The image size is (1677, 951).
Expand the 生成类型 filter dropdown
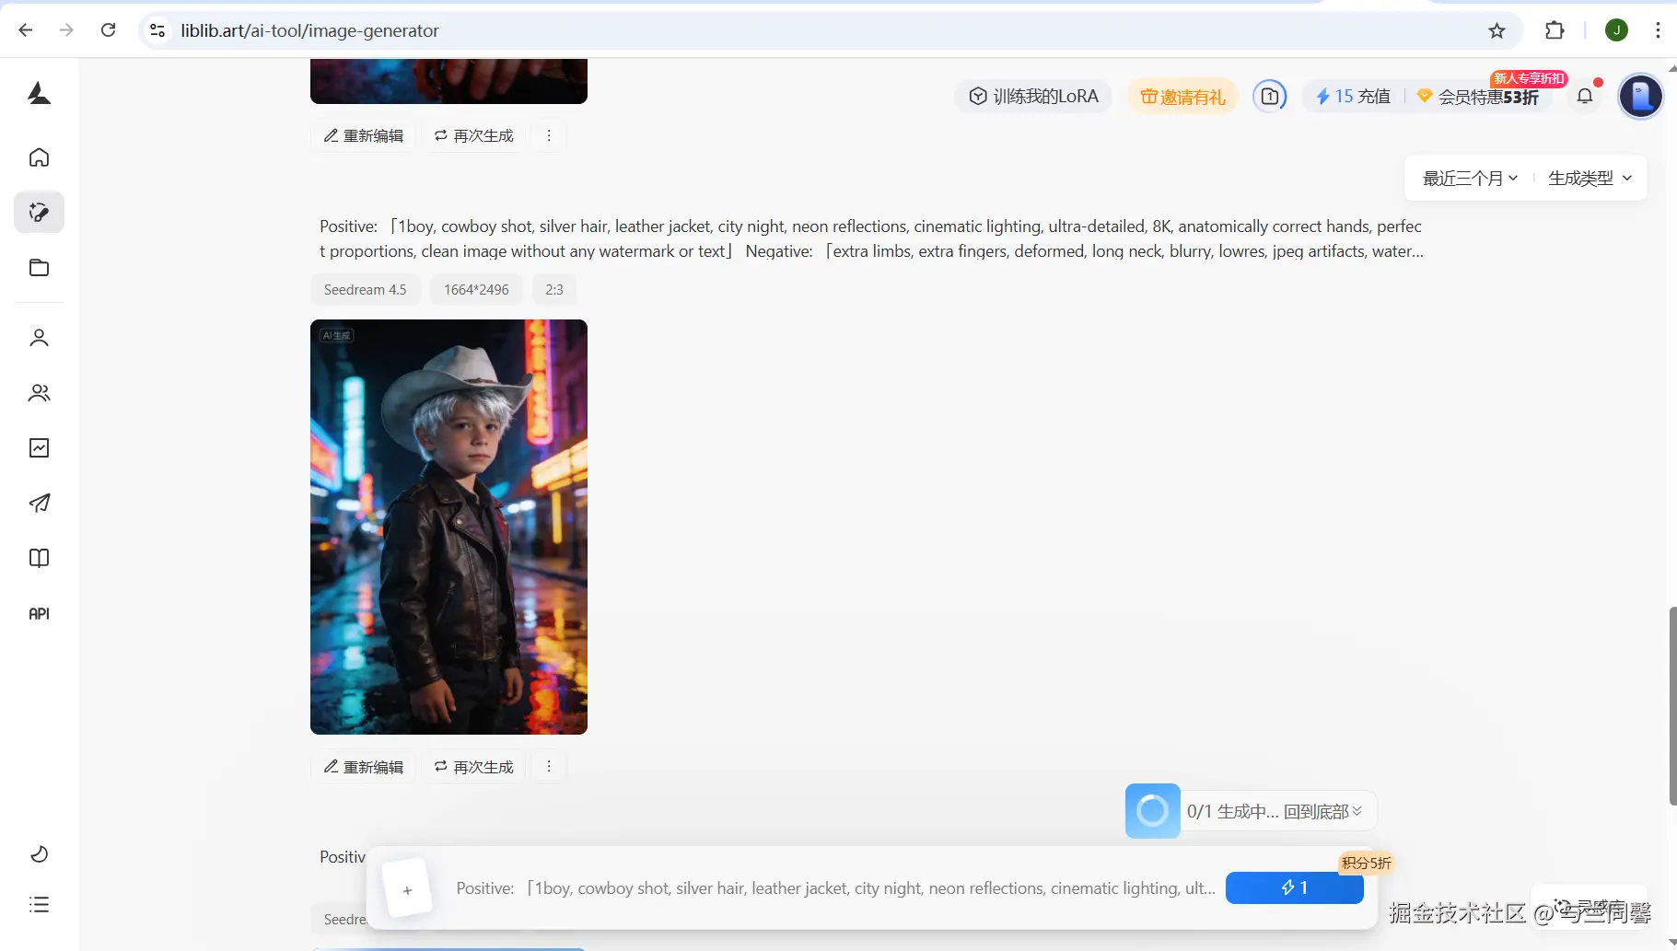tap(1590, 179)
